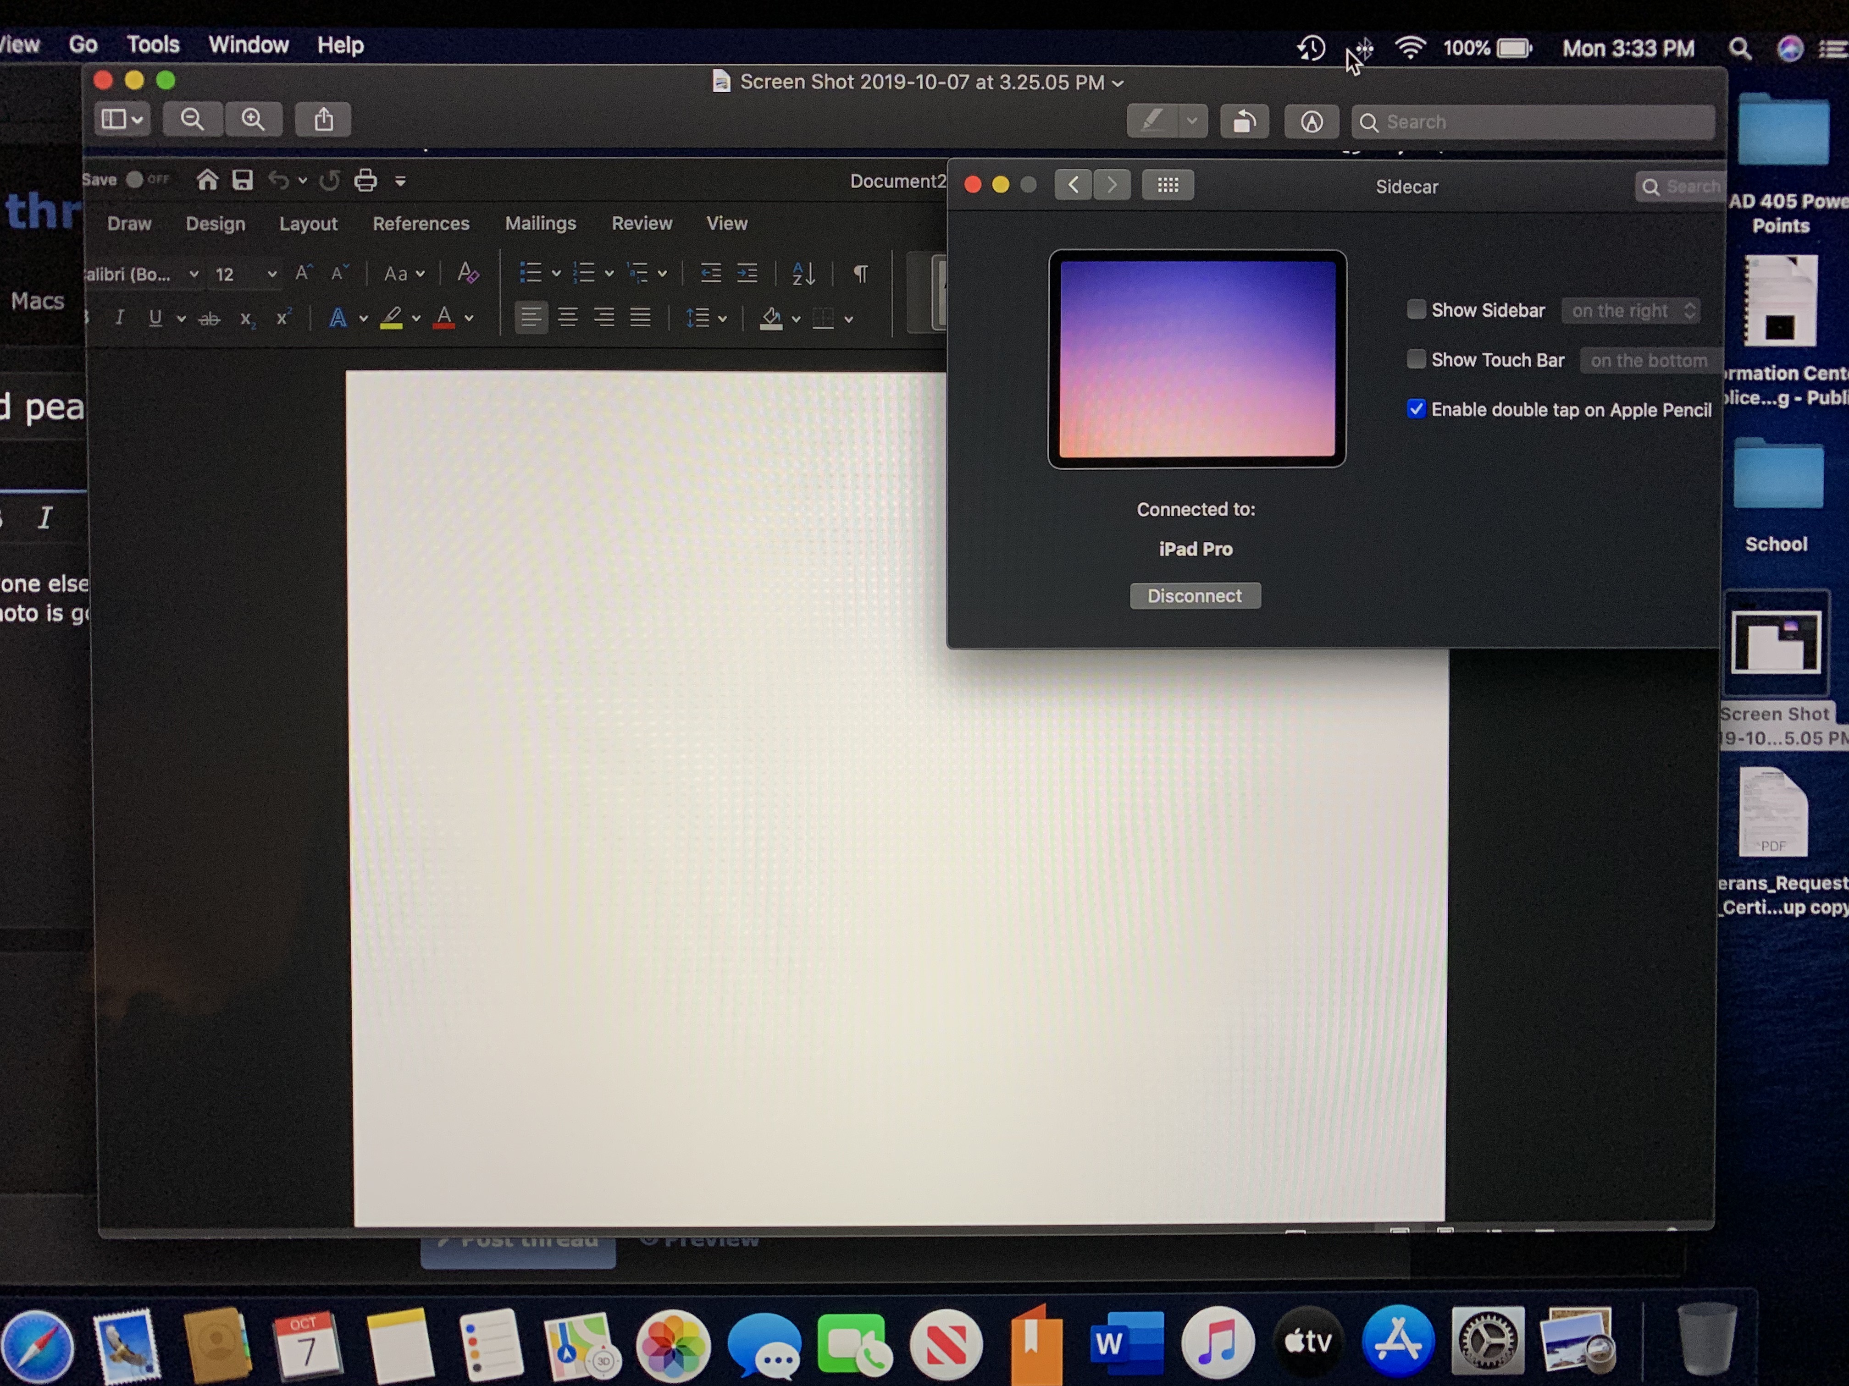Show paragraph marks with pilcrow icon
The width and height of the screenshot is (1849, 1386).
861,273
